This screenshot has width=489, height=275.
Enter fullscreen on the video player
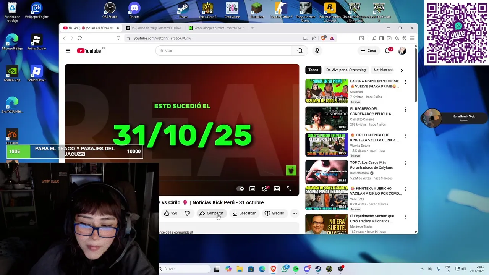[289, 189]
